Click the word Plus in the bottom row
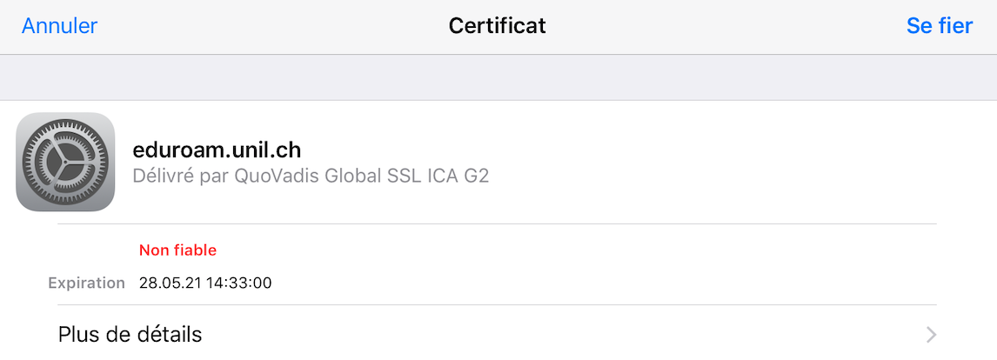 pyautogui.click(x=77, y=334)
